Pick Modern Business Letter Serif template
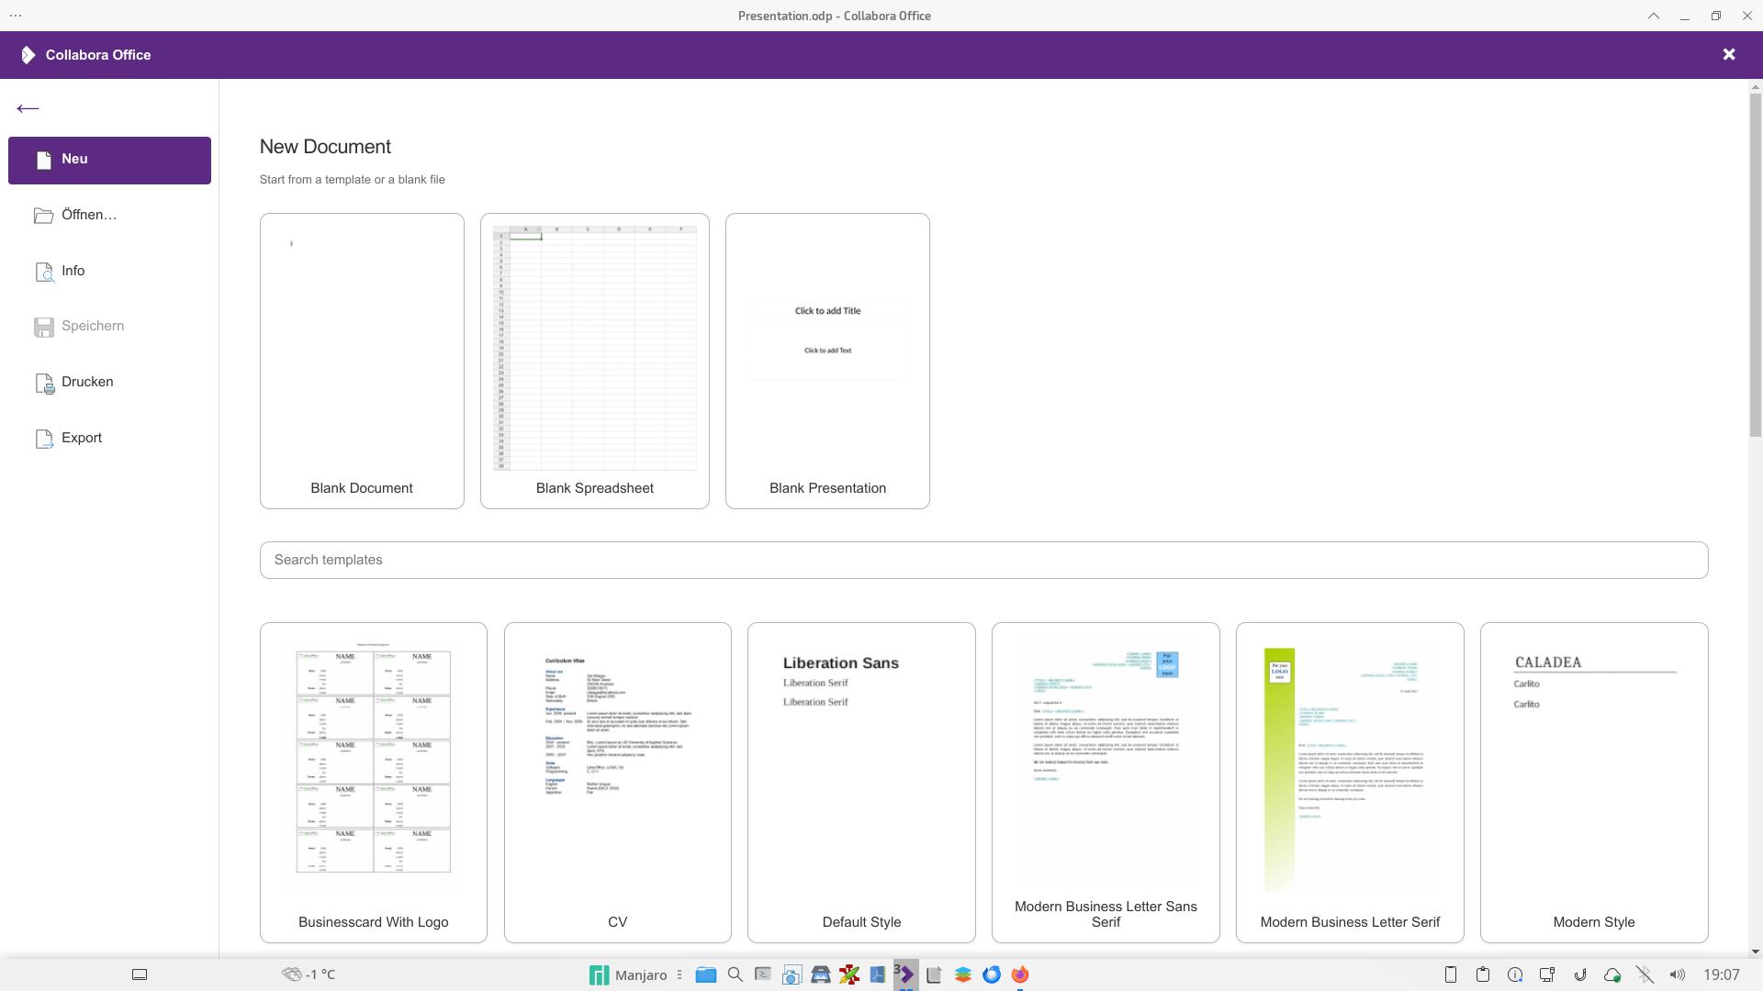 (1349, 782)
